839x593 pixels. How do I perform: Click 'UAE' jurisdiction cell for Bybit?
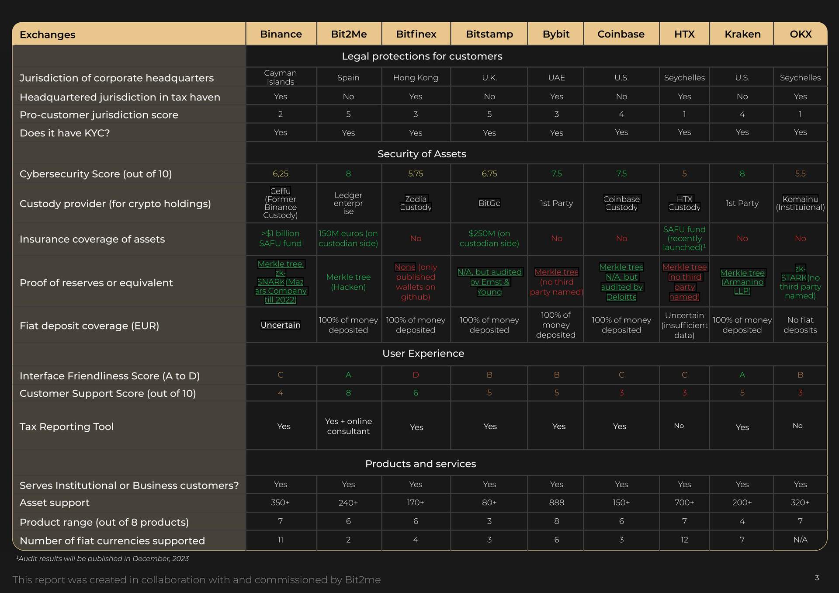pyautogui.click(x=556, y=78)
